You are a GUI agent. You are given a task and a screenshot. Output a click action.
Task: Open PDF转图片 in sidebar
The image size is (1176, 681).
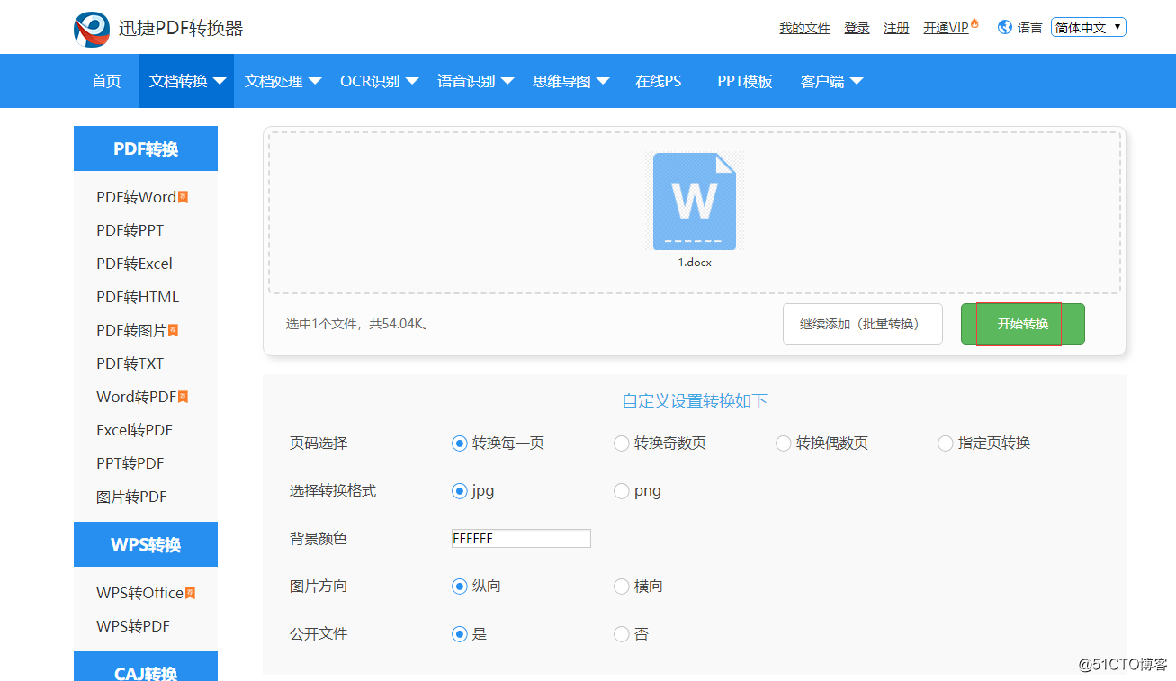click(131, 330)
